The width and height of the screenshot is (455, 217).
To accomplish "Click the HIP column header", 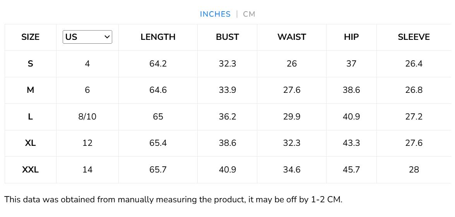I will click(351, 37).
